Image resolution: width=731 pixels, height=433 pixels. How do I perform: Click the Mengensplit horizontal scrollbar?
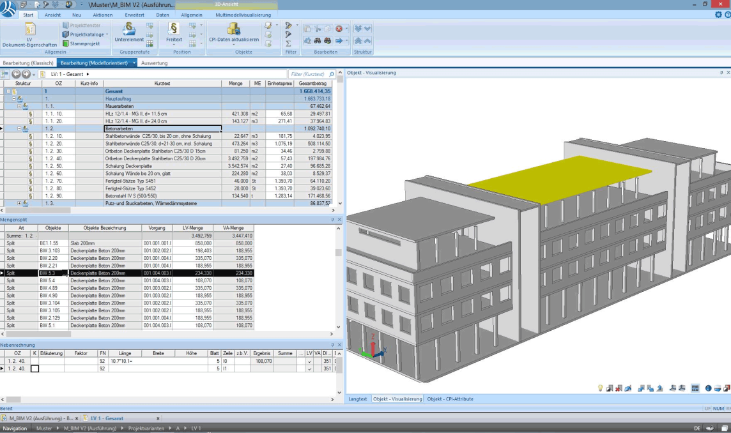coord(38,334)
